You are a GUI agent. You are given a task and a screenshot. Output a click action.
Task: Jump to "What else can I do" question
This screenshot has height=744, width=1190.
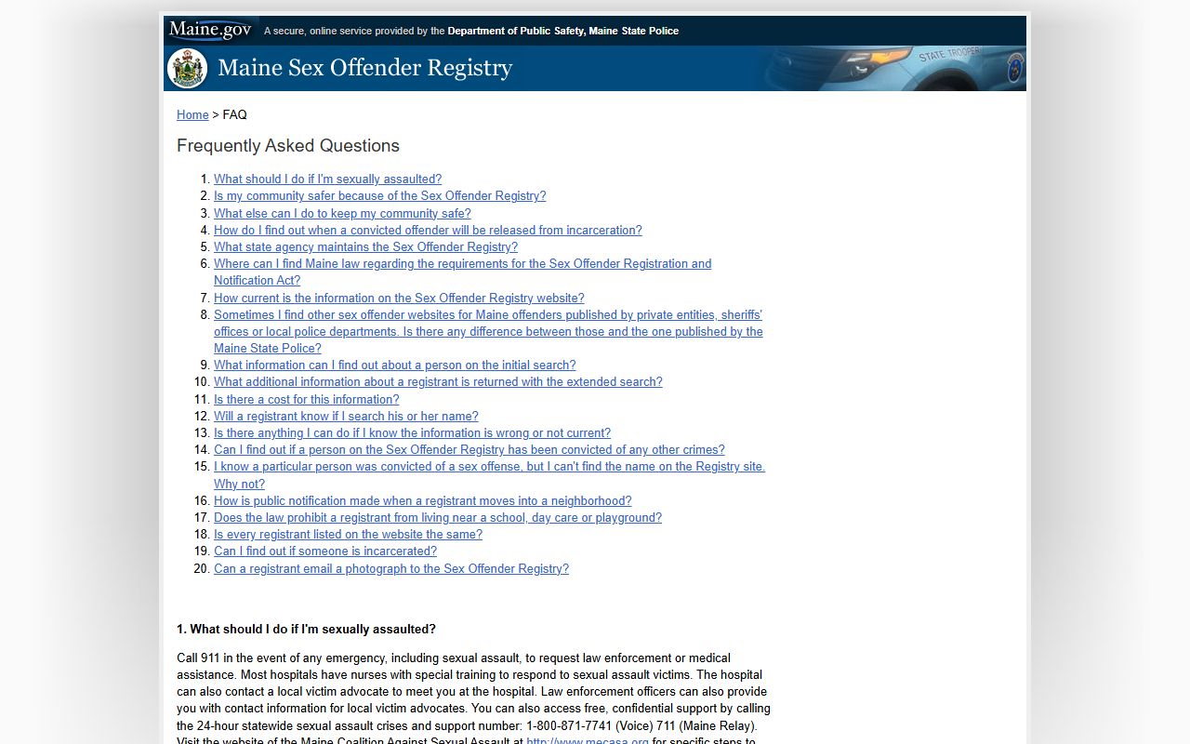click(342, 214)
